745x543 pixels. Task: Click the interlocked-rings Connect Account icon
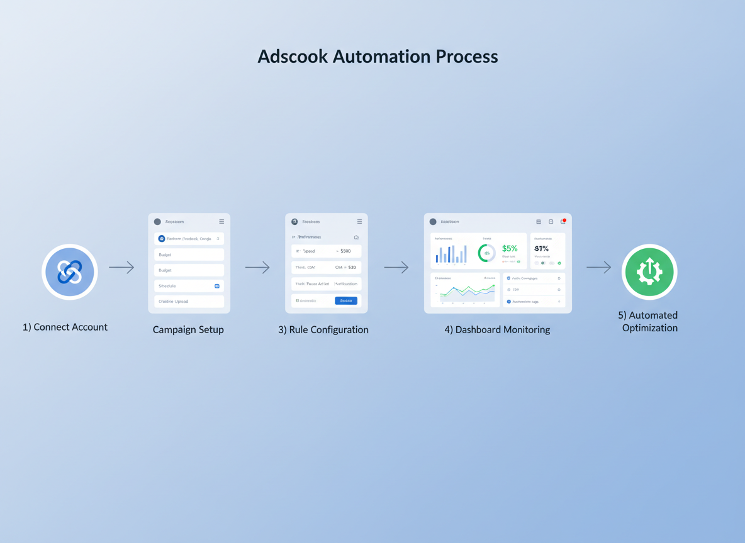69,271
